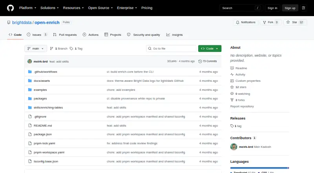Screen dimensions: 314x173
Task: Select the Code tab
Action: click(x=15, y=35)
